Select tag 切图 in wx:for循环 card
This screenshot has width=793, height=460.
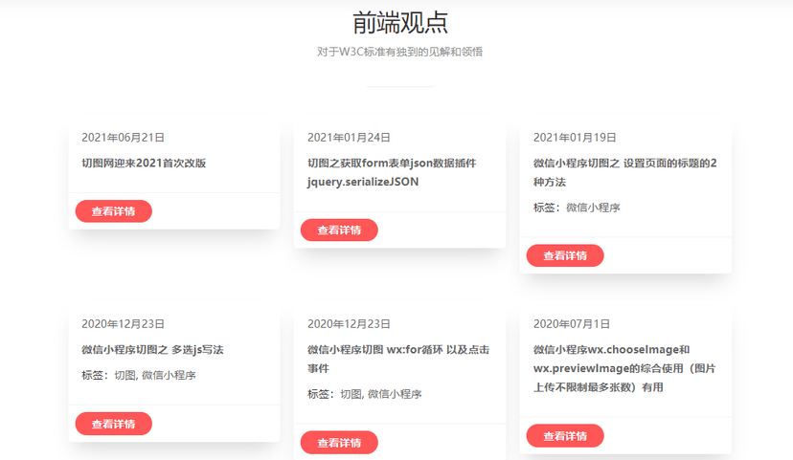(351, 394)
